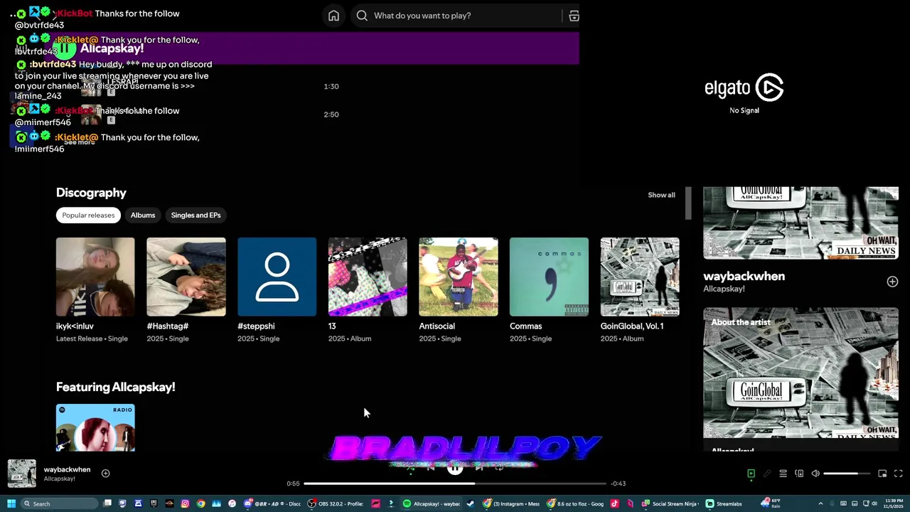Open Steam icon in taskbar
The width and height of the screenshot is (910, 512).
pyautogui.click(x=470, y=503)
